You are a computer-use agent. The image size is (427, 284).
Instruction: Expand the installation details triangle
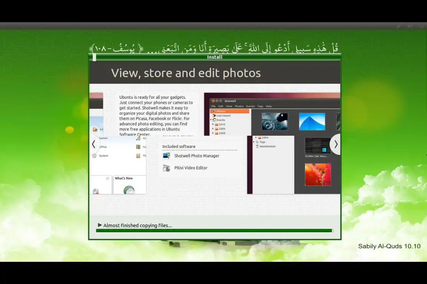(x=100, y=225)
